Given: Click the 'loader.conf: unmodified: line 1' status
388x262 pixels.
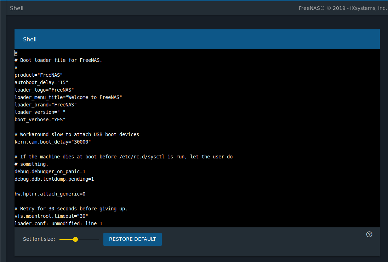Looking at the screenshot, I should (x=58, y=223).
